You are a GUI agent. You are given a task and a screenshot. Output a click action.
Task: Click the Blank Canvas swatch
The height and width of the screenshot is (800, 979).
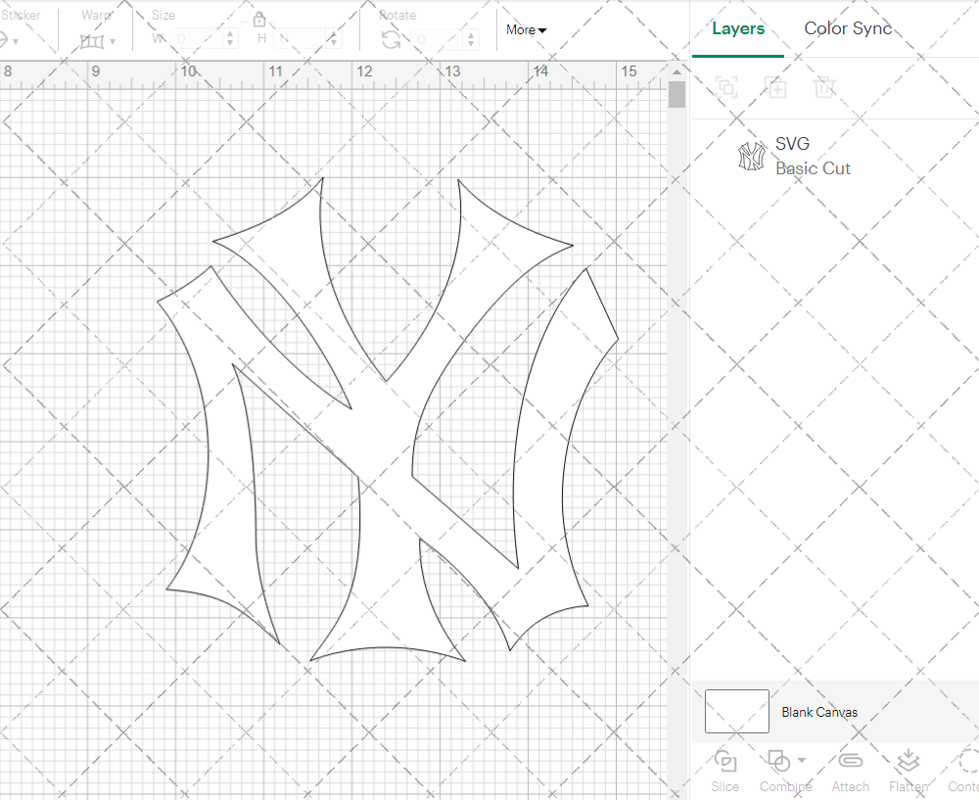[x=737, y=711]
